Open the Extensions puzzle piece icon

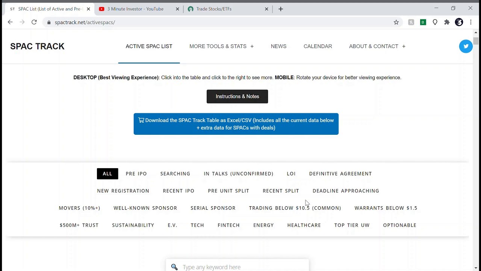(x=447, y=22)
